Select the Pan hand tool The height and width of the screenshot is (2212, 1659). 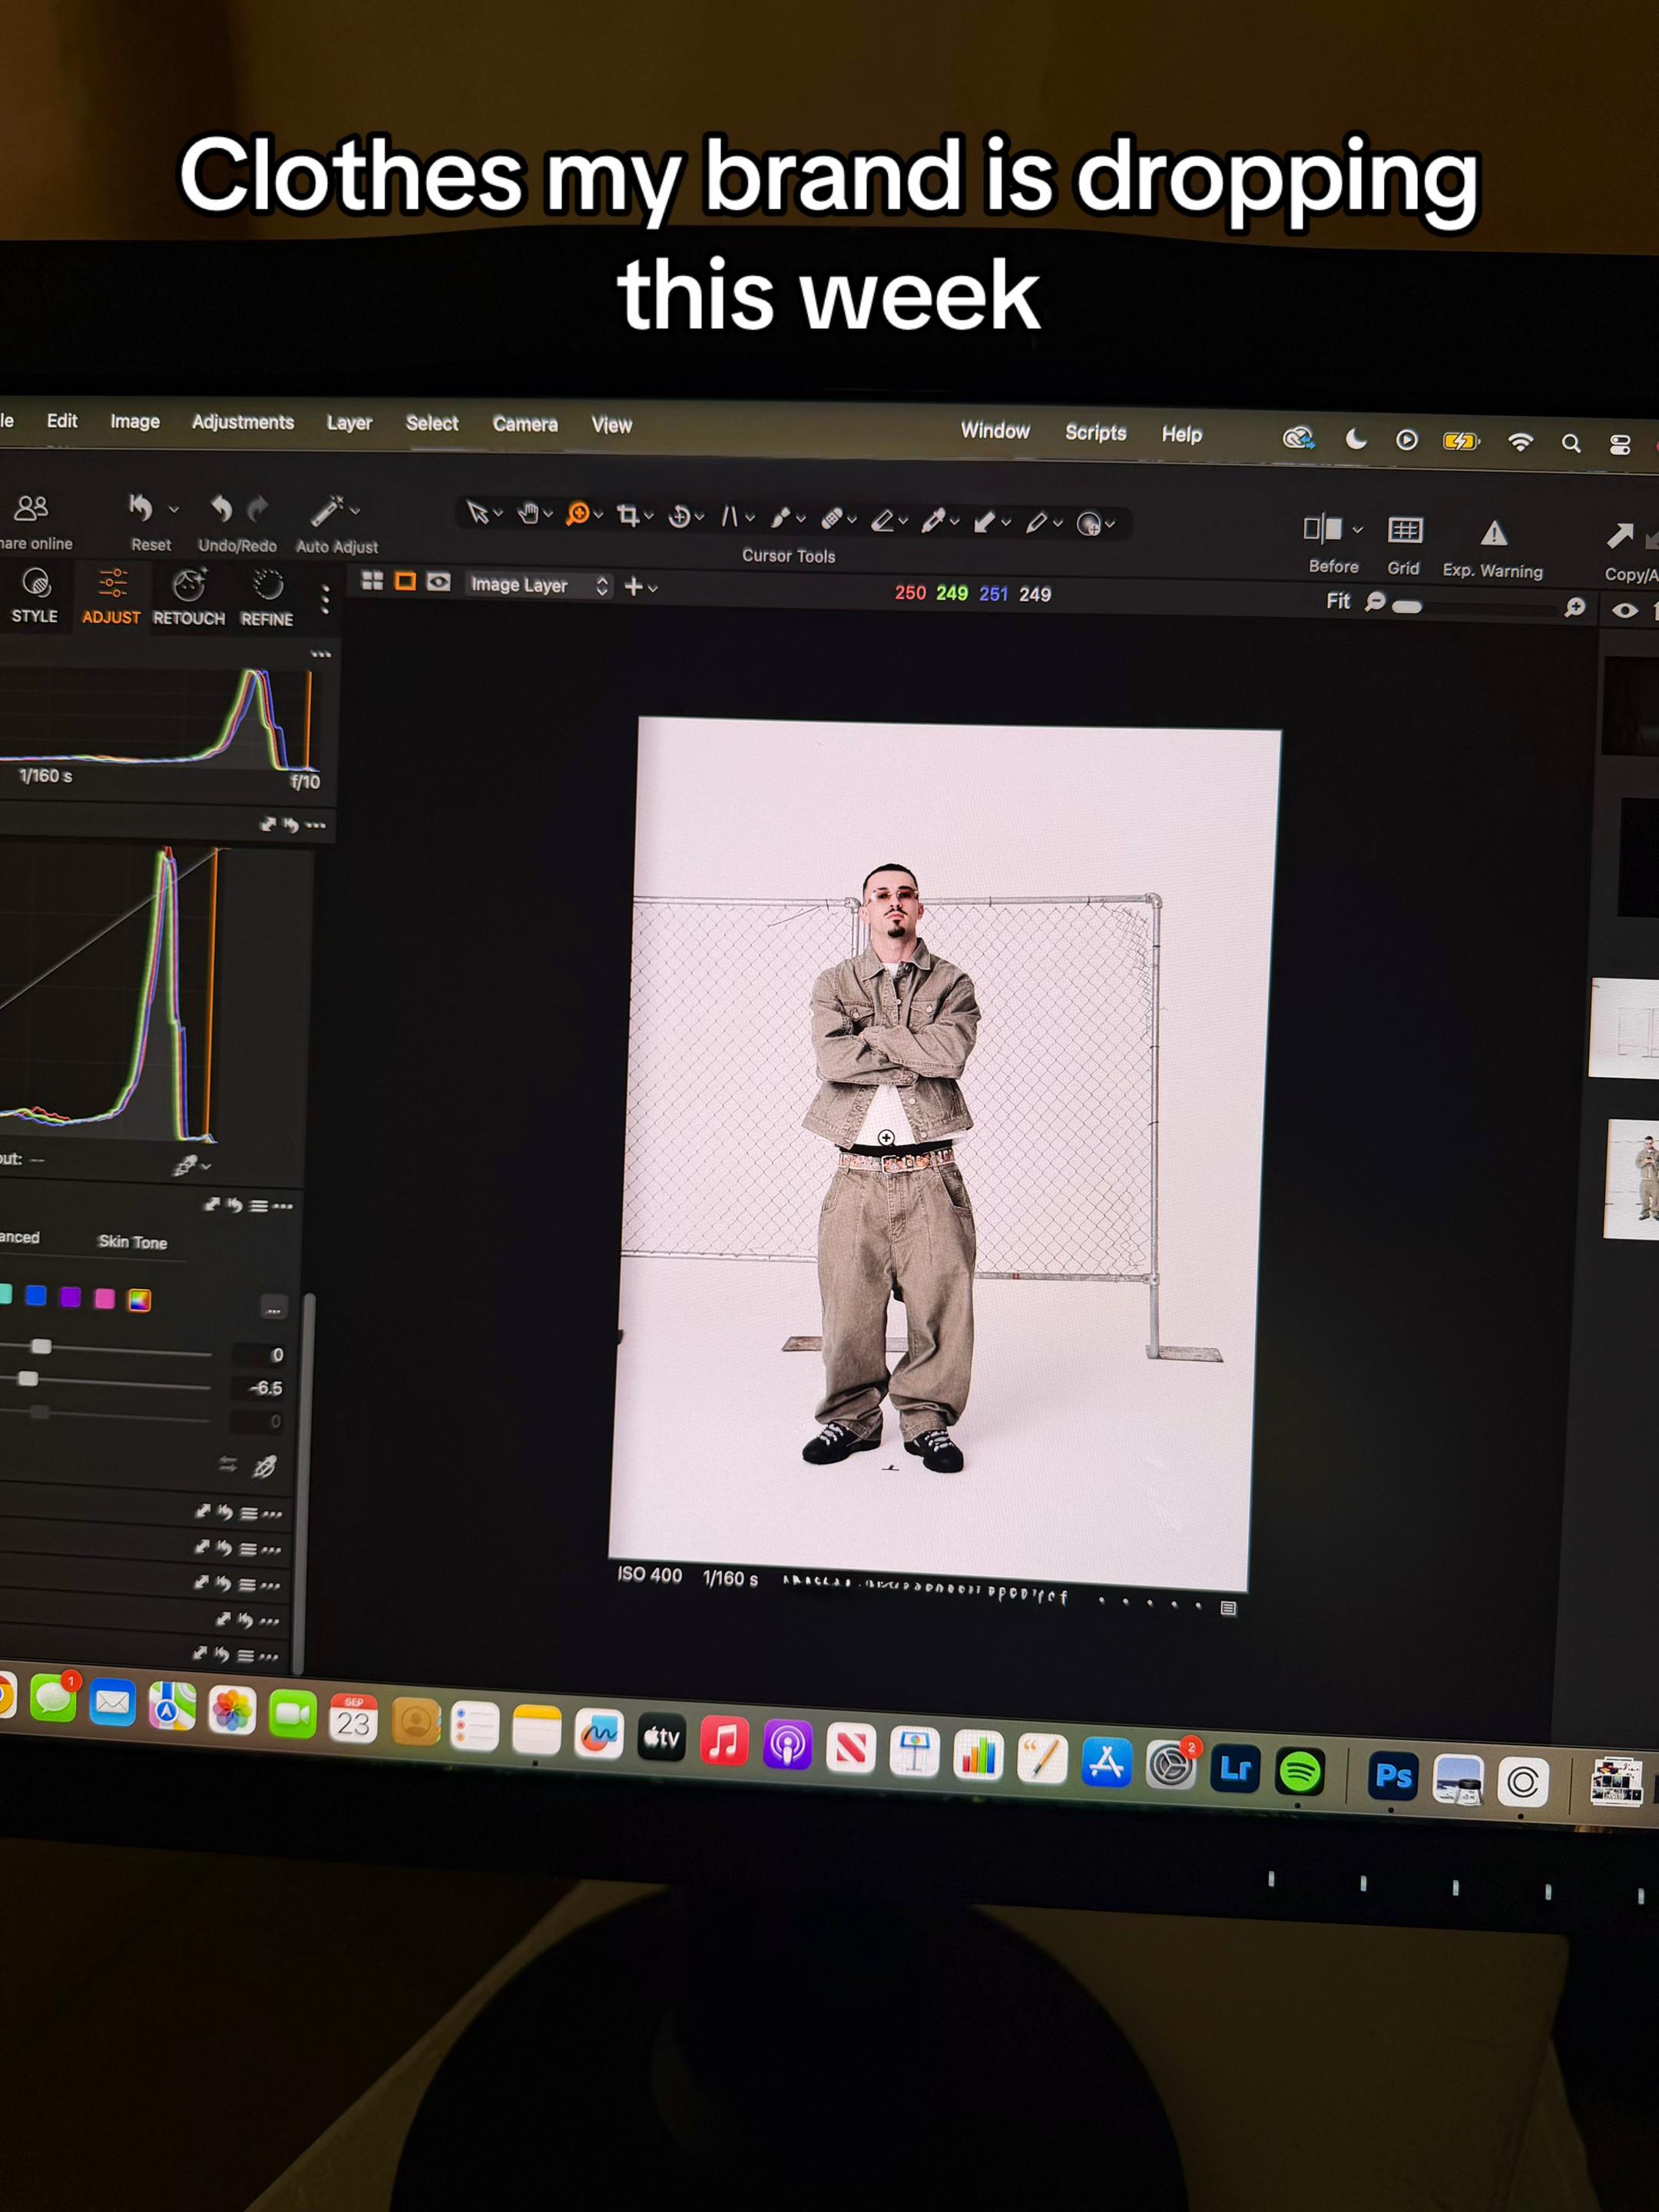tap(528, 514)
